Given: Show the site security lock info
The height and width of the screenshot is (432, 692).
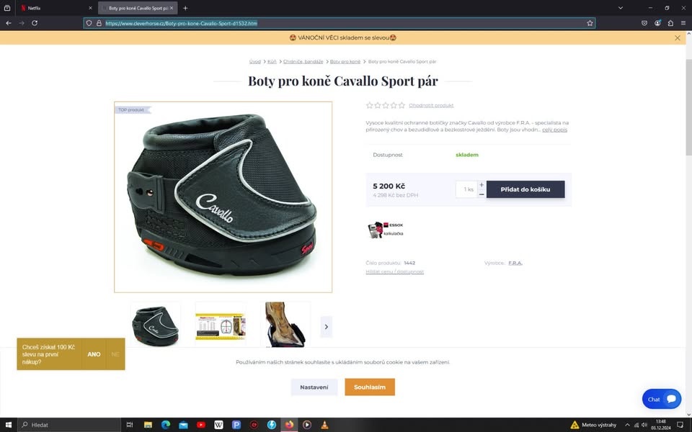Looking at the screenshot, I should coord(99,23).
